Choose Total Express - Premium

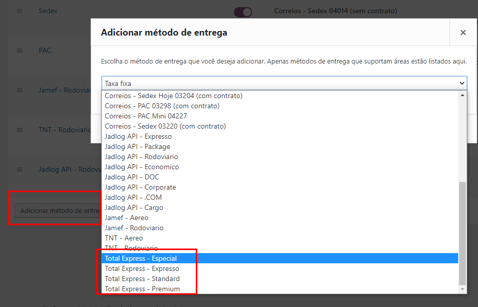coord(280,289)
